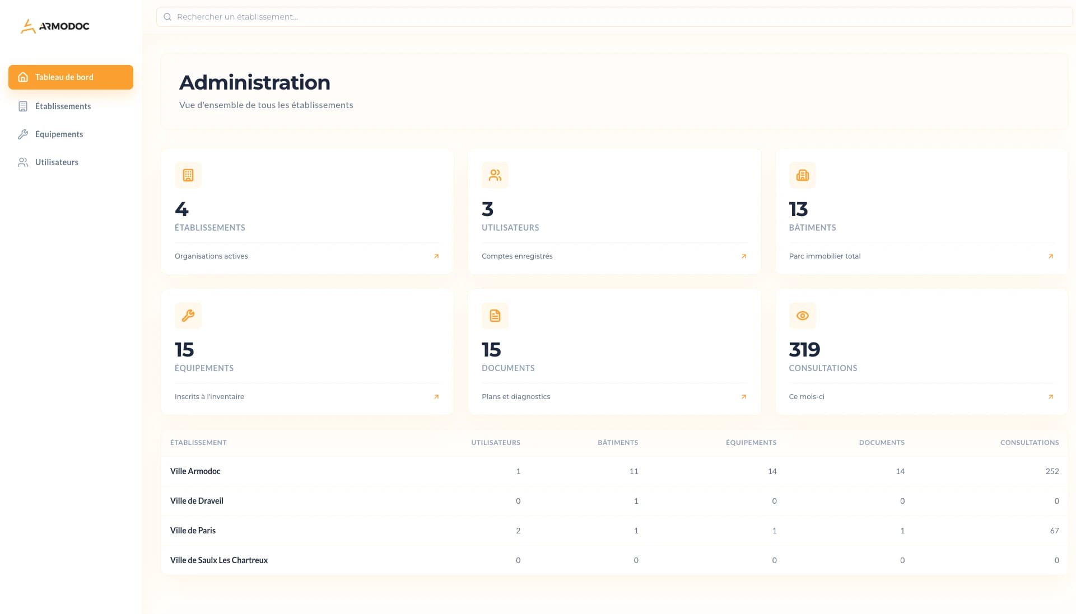The height and width of the screenshot is (614, 1076).
Task: Click the Consultations column header
Action: (1029, 443)
